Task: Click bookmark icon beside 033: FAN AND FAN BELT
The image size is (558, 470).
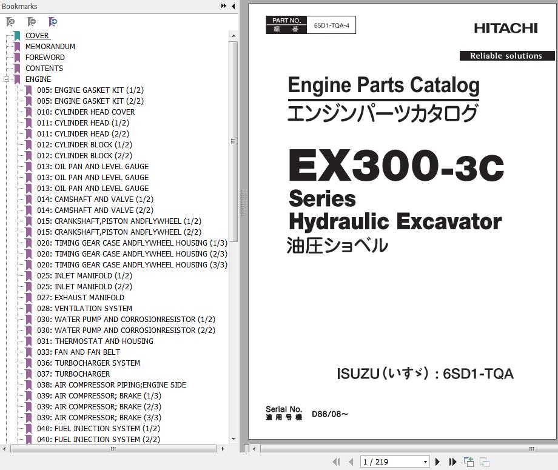Action: click(29, 352)
